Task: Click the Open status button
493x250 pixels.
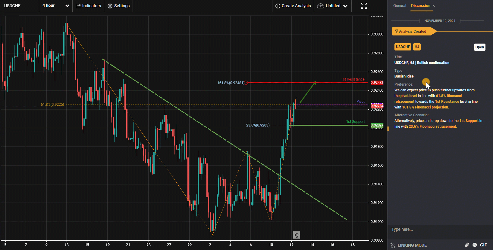Action: pos(479,47)
